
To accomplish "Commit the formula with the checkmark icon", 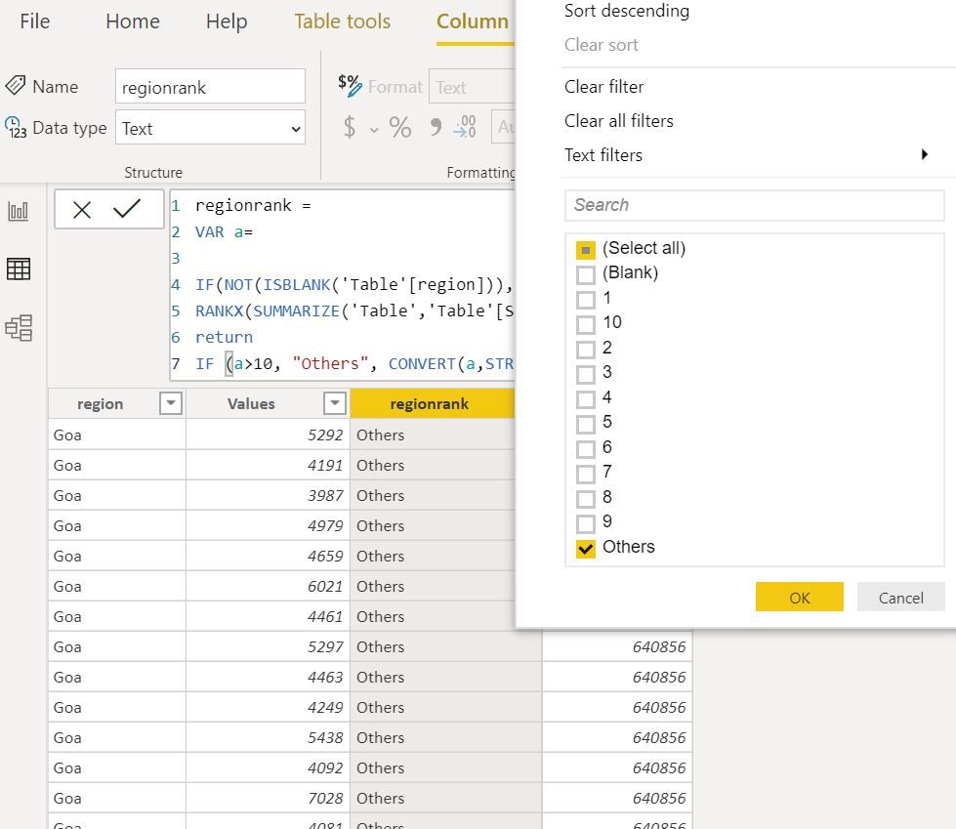I will click(127, 209).
